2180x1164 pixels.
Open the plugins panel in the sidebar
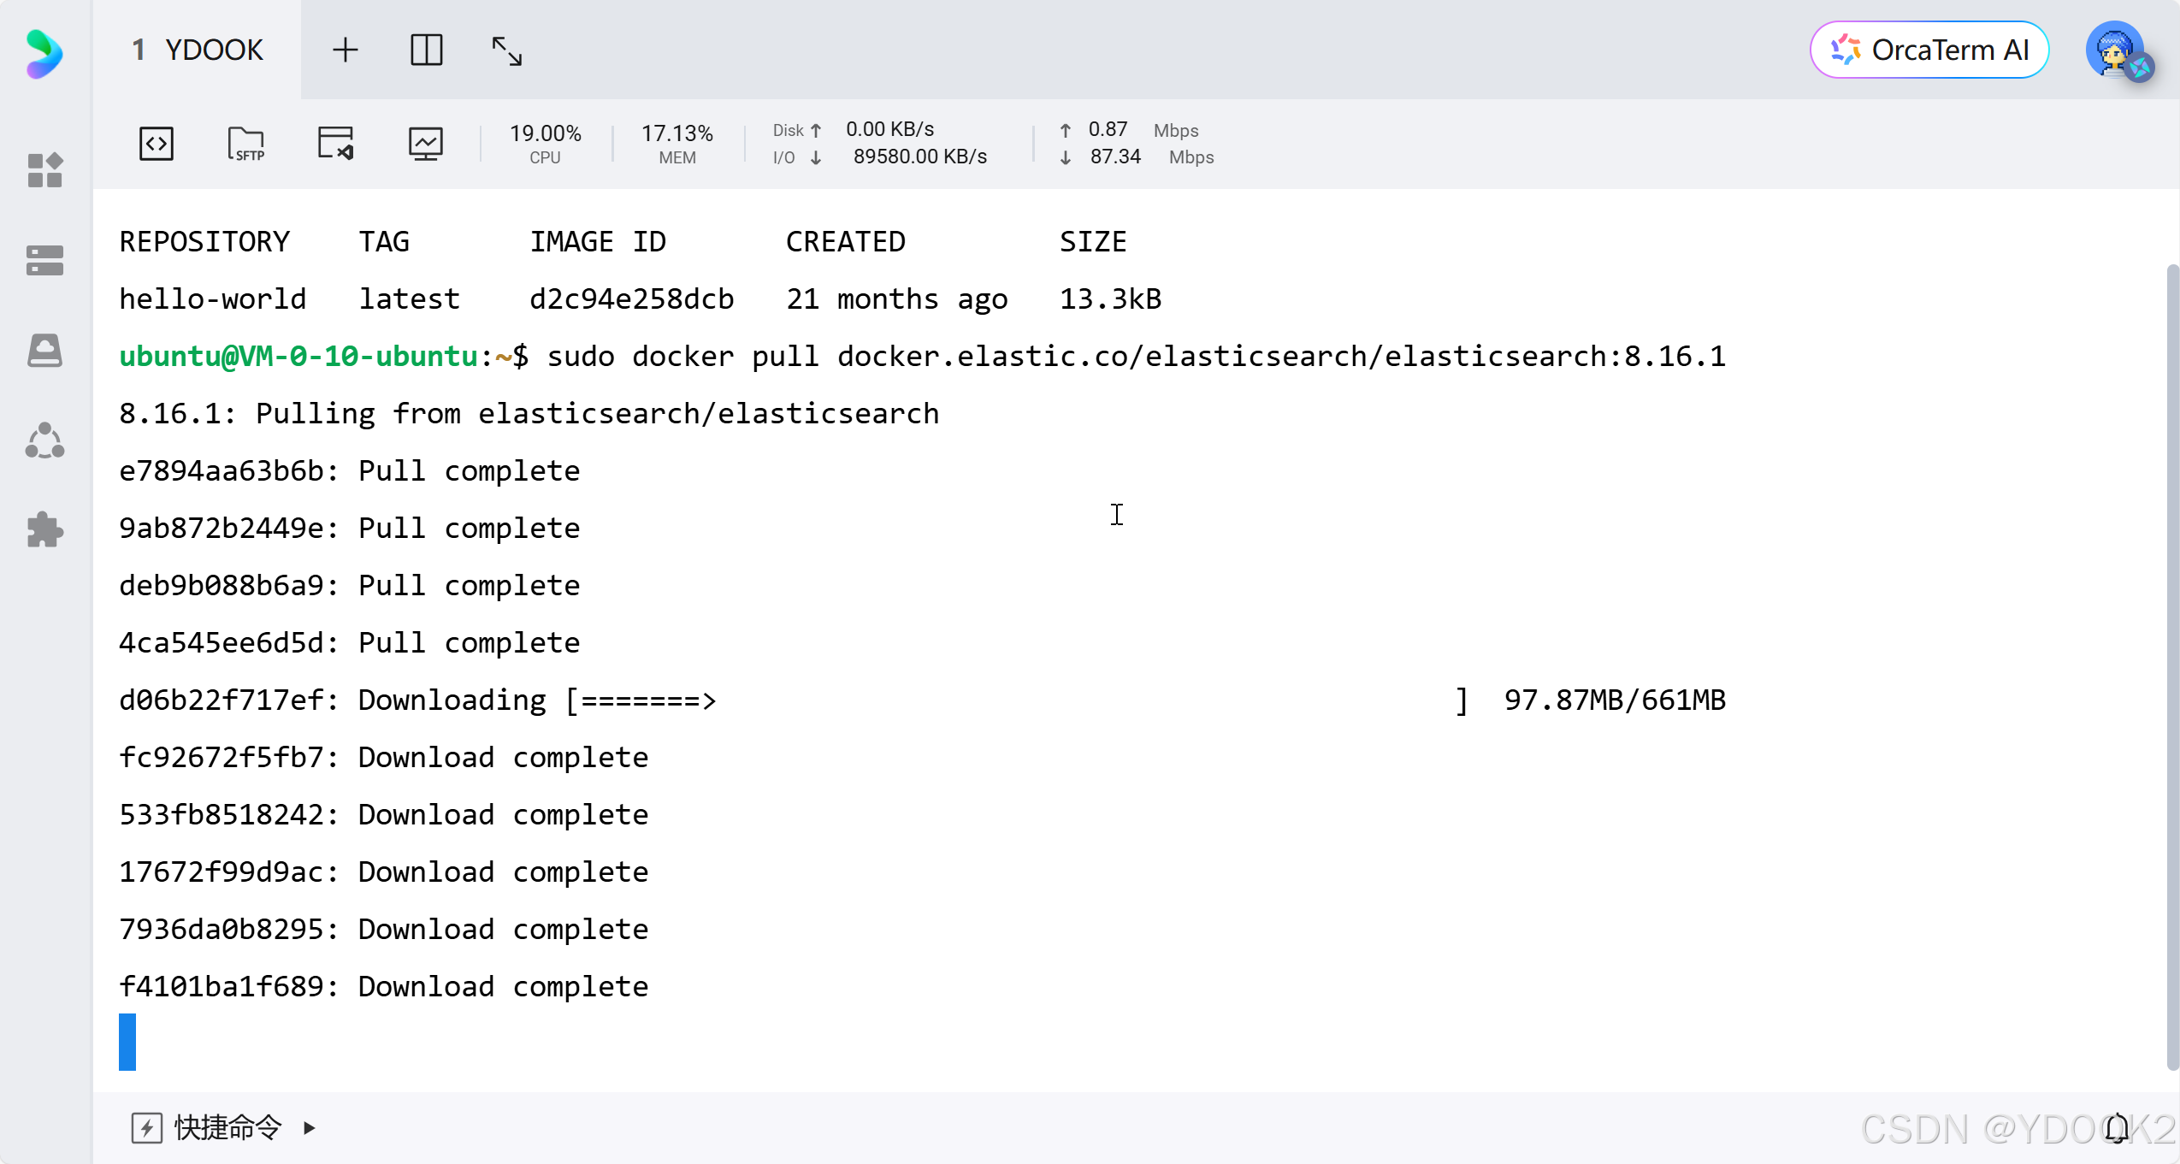(44, 530)
